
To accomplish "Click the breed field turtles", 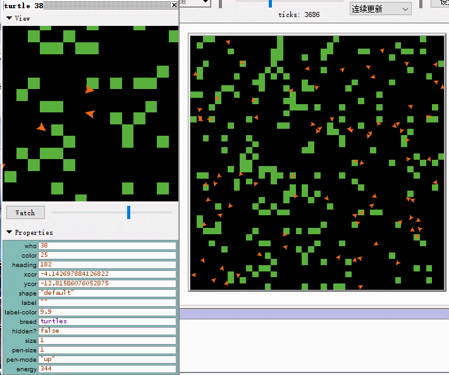I will click(107, 321).
